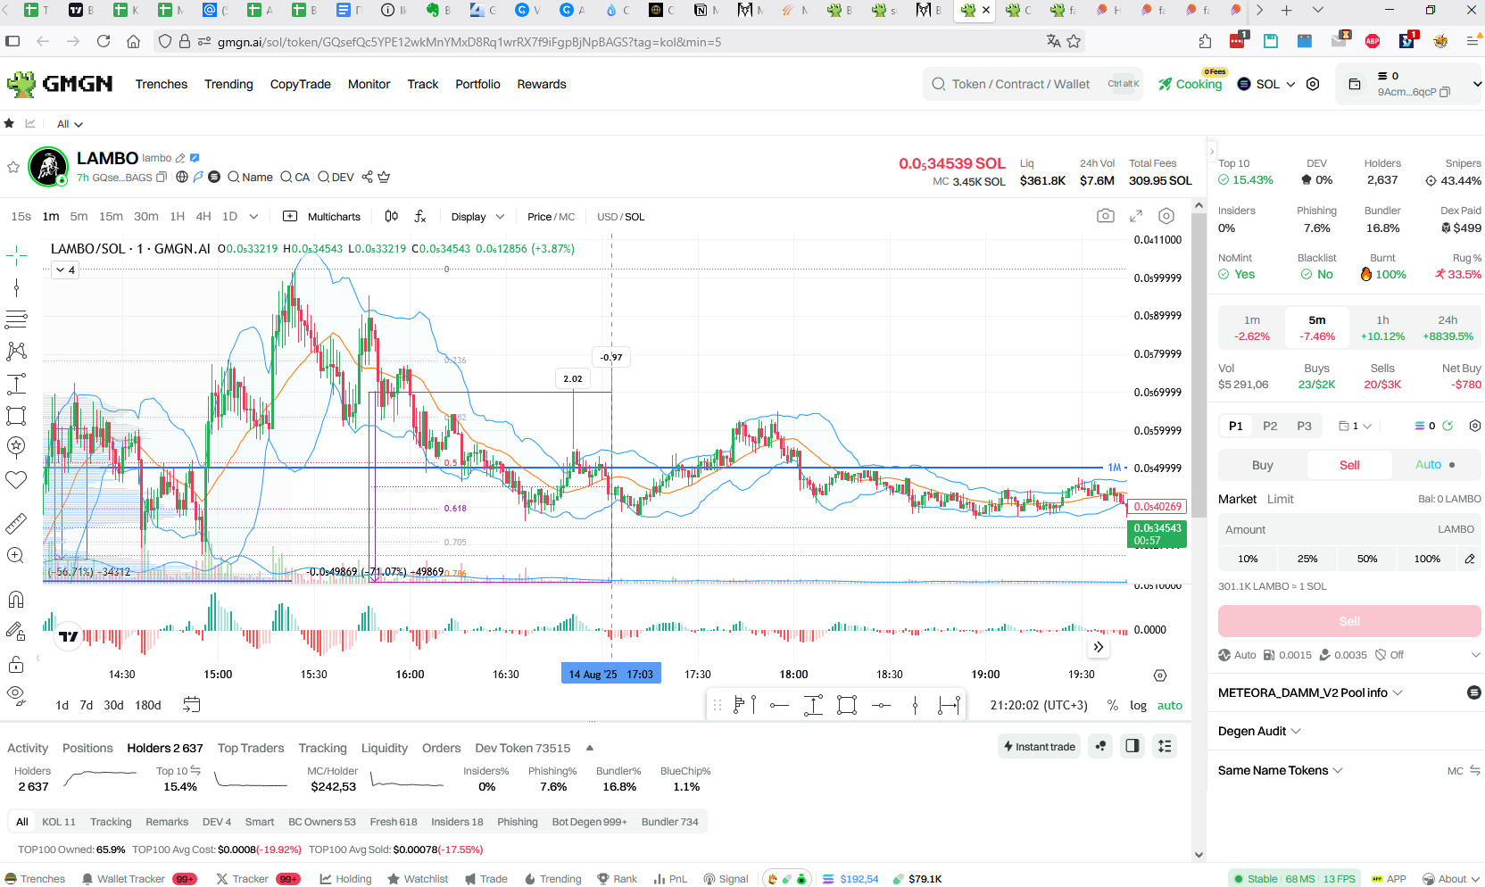Take a chart snapshot with camera icon
1485x887 pixels.
tap(1105, 216)
